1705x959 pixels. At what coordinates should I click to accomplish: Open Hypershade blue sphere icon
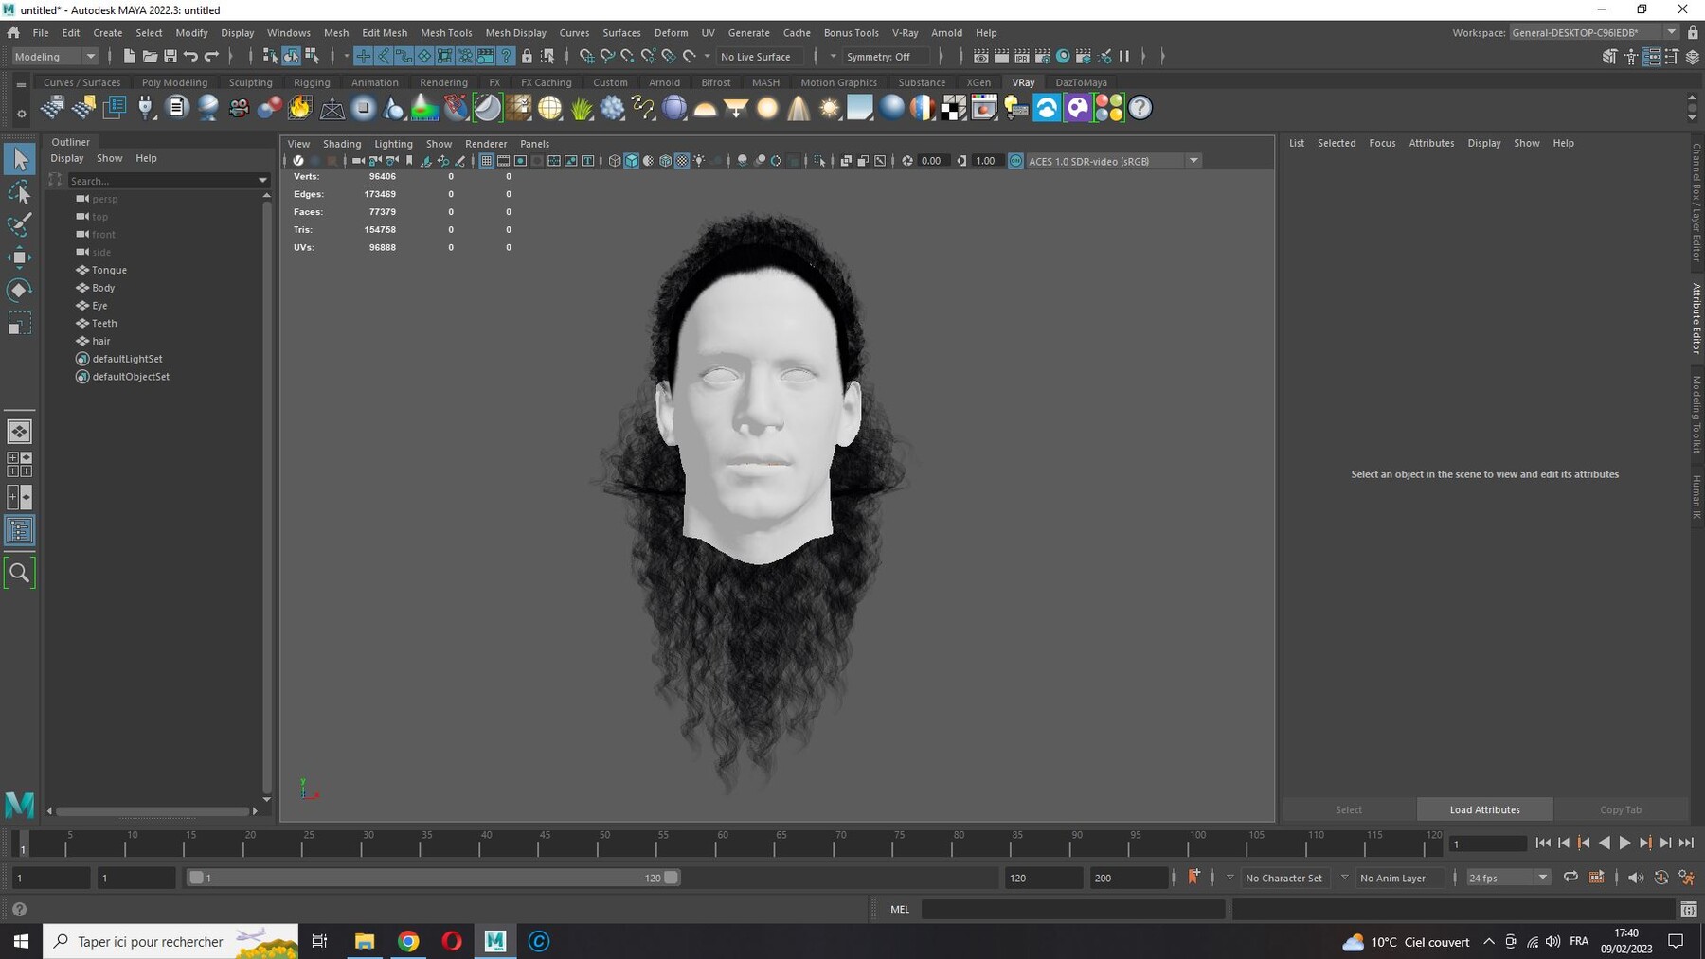point(1063,57)
